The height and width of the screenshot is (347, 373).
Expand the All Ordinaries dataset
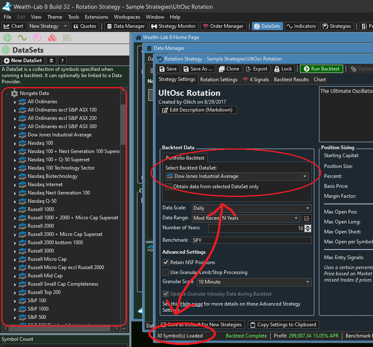[15, 102]
